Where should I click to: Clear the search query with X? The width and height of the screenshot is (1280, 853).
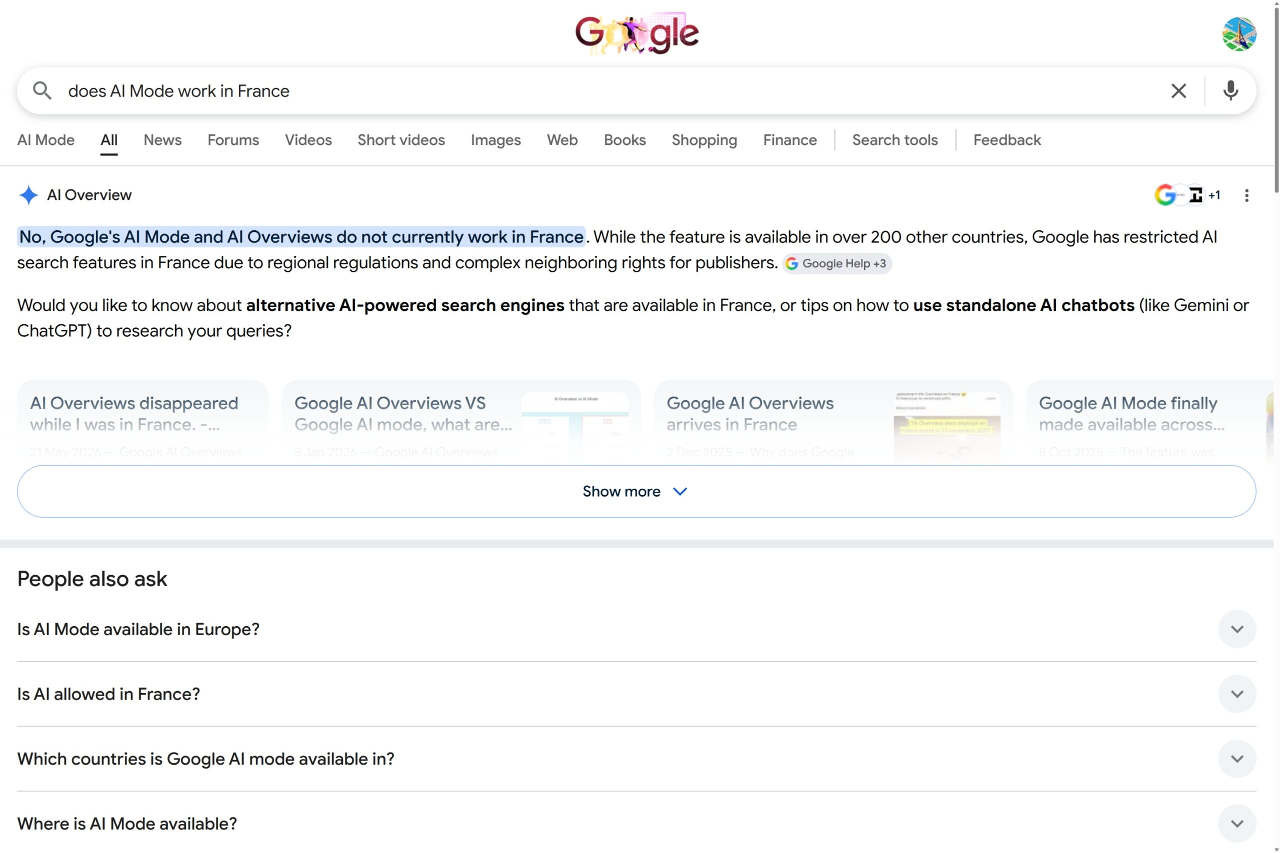pyautogui.click(x=1178, y=91)
